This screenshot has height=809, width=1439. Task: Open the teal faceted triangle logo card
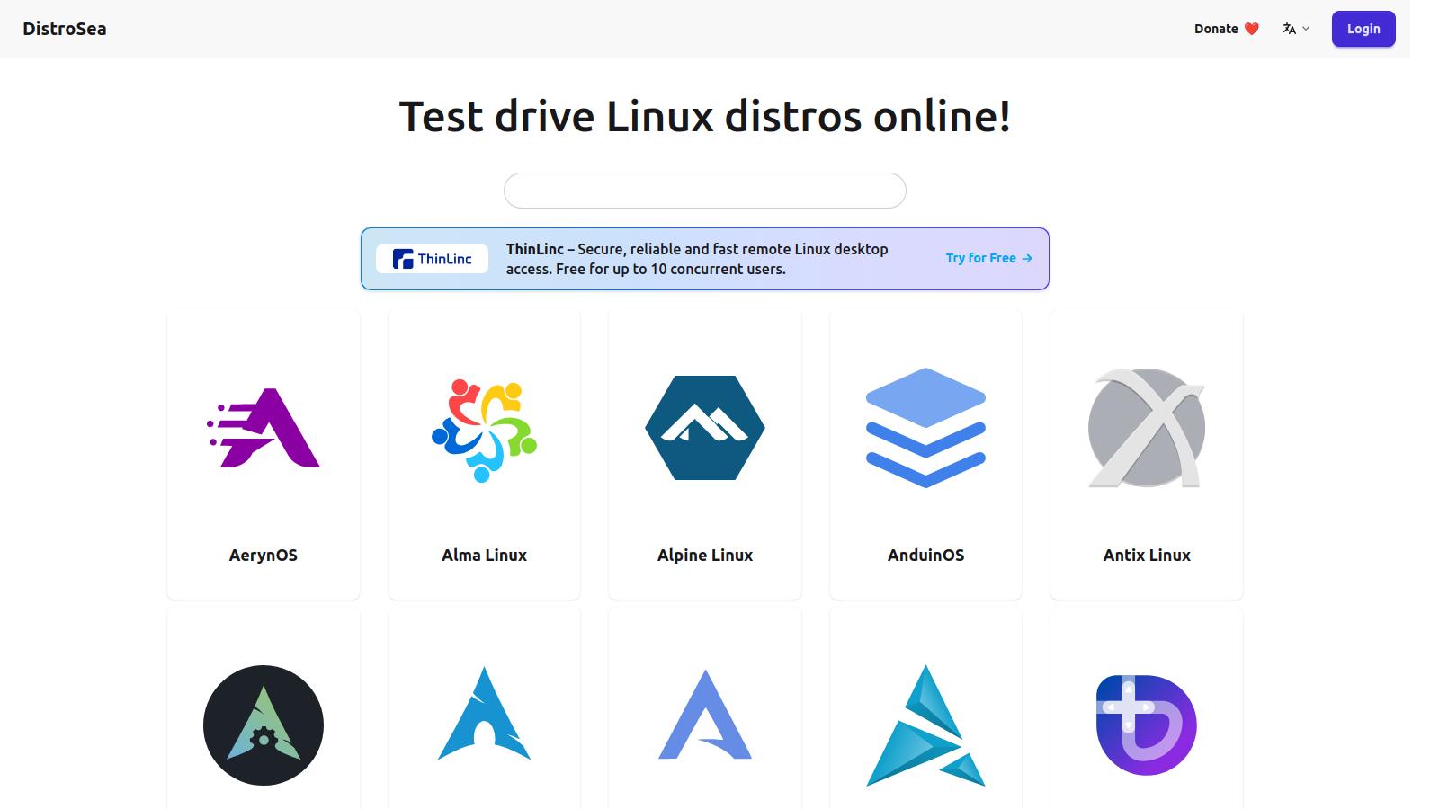click(925, 725)
